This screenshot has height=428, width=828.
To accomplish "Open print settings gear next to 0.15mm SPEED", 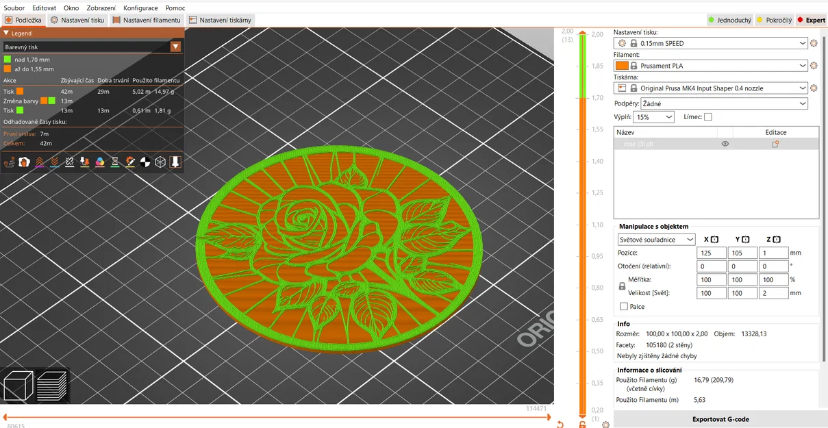I will 814,42.
